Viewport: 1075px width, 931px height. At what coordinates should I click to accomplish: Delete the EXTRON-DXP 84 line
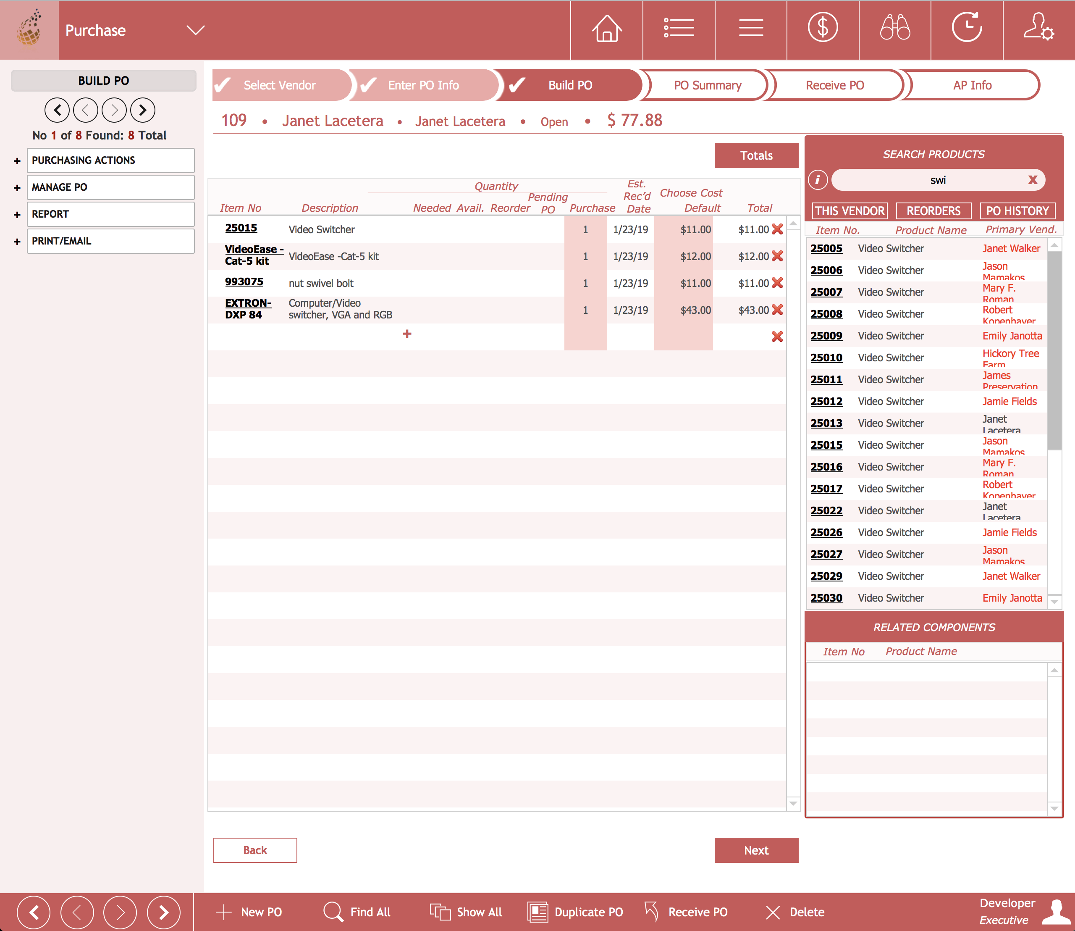(777, 310)
